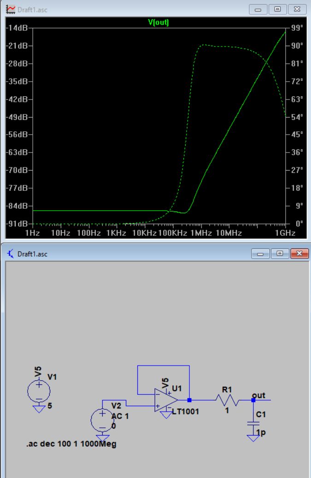311x478 pixels.
Task: Click the schematic window transistor icon
Action: 11,254
